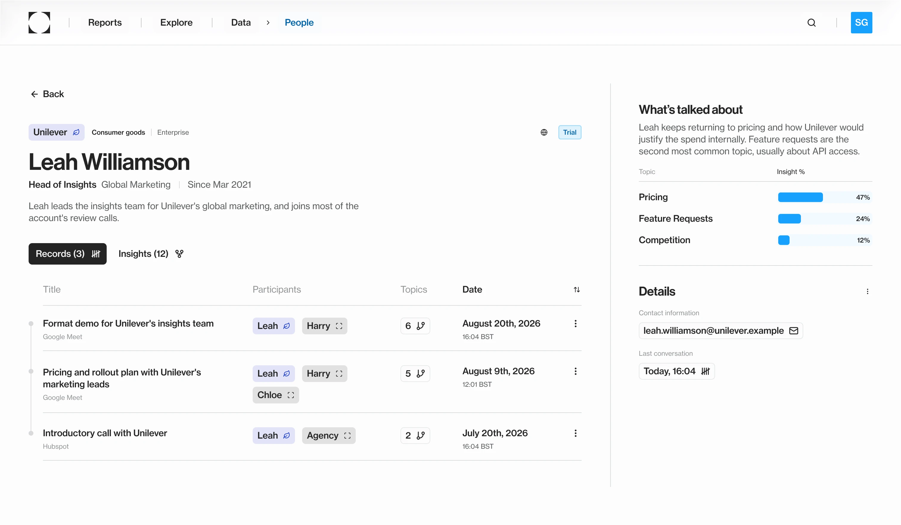Click Leah chip in Introductory call row

[x=274, y=436]
